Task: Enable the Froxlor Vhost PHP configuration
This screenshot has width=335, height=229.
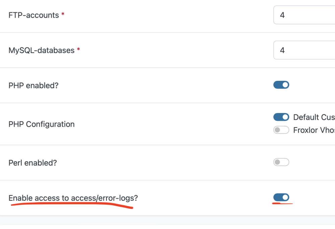Action: (x=281, y=130)
